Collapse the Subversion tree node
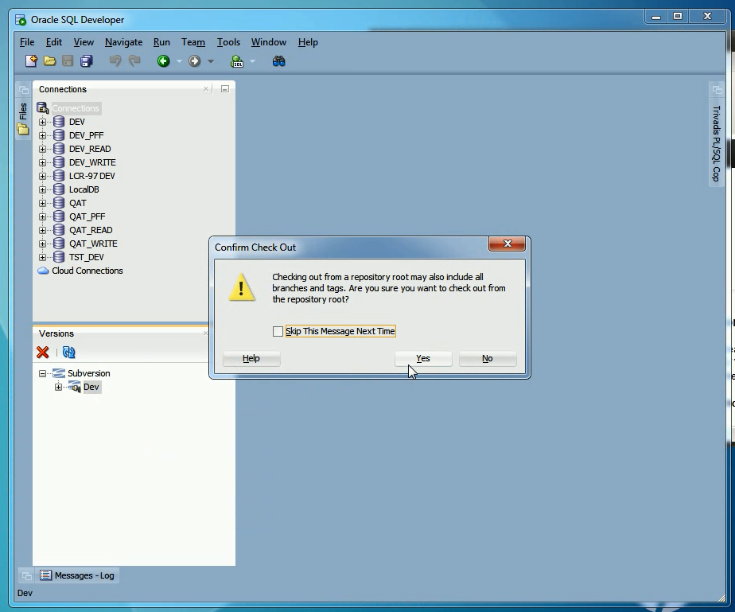 click(43, 374)
